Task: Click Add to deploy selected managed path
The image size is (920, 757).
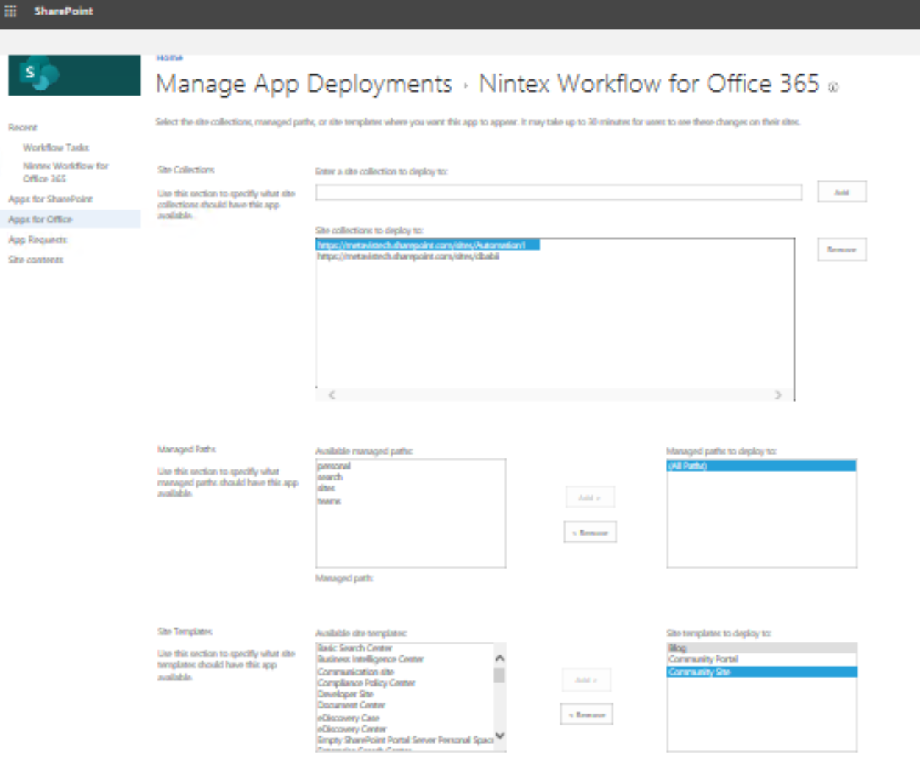Action: click(588, 497)
